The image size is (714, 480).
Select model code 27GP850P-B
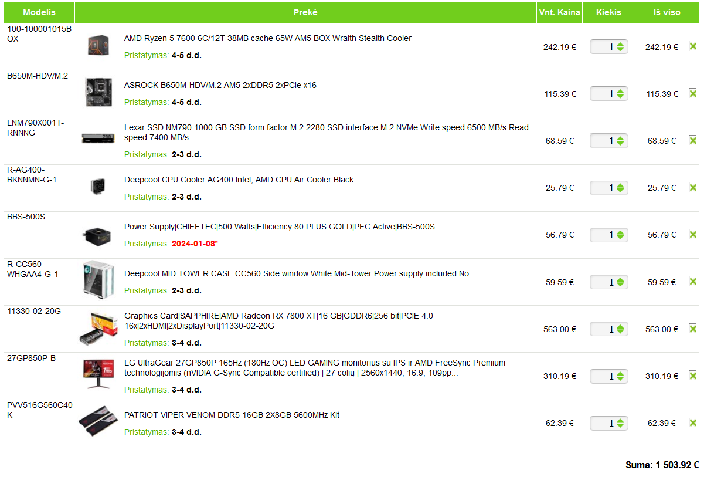coord(32,358)
